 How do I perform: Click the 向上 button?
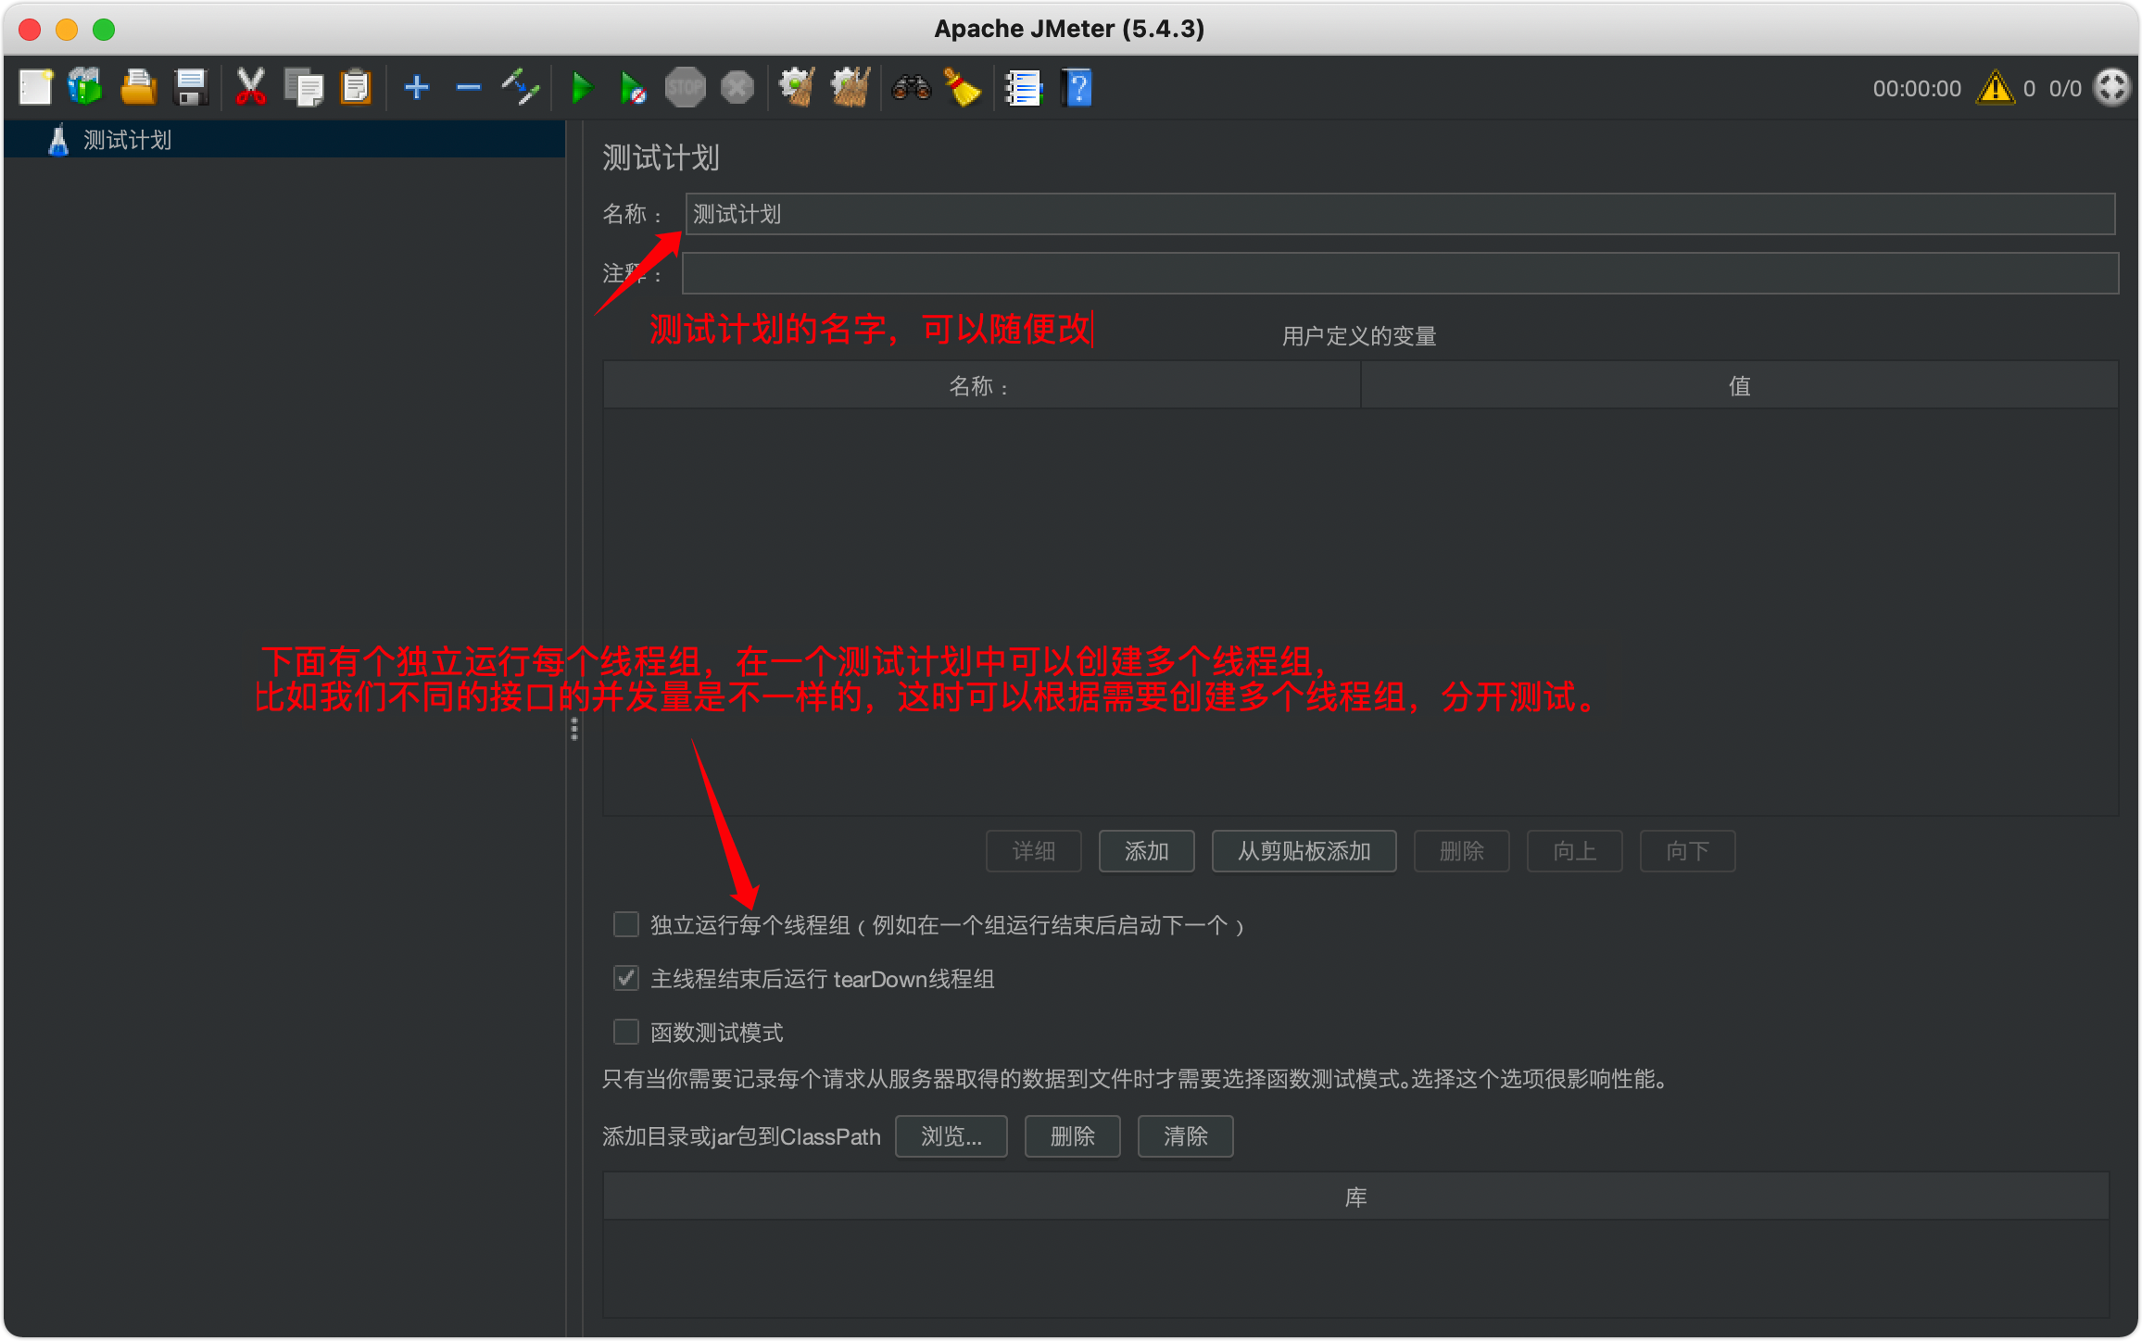click(1574, 850)
